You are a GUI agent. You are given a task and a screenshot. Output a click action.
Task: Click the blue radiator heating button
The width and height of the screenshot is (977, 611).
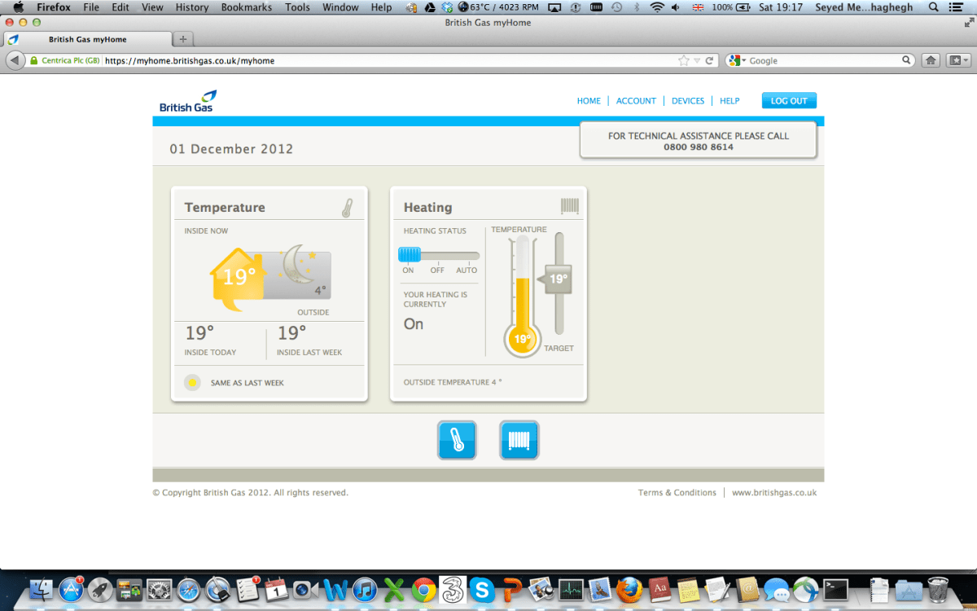[519, 441]
